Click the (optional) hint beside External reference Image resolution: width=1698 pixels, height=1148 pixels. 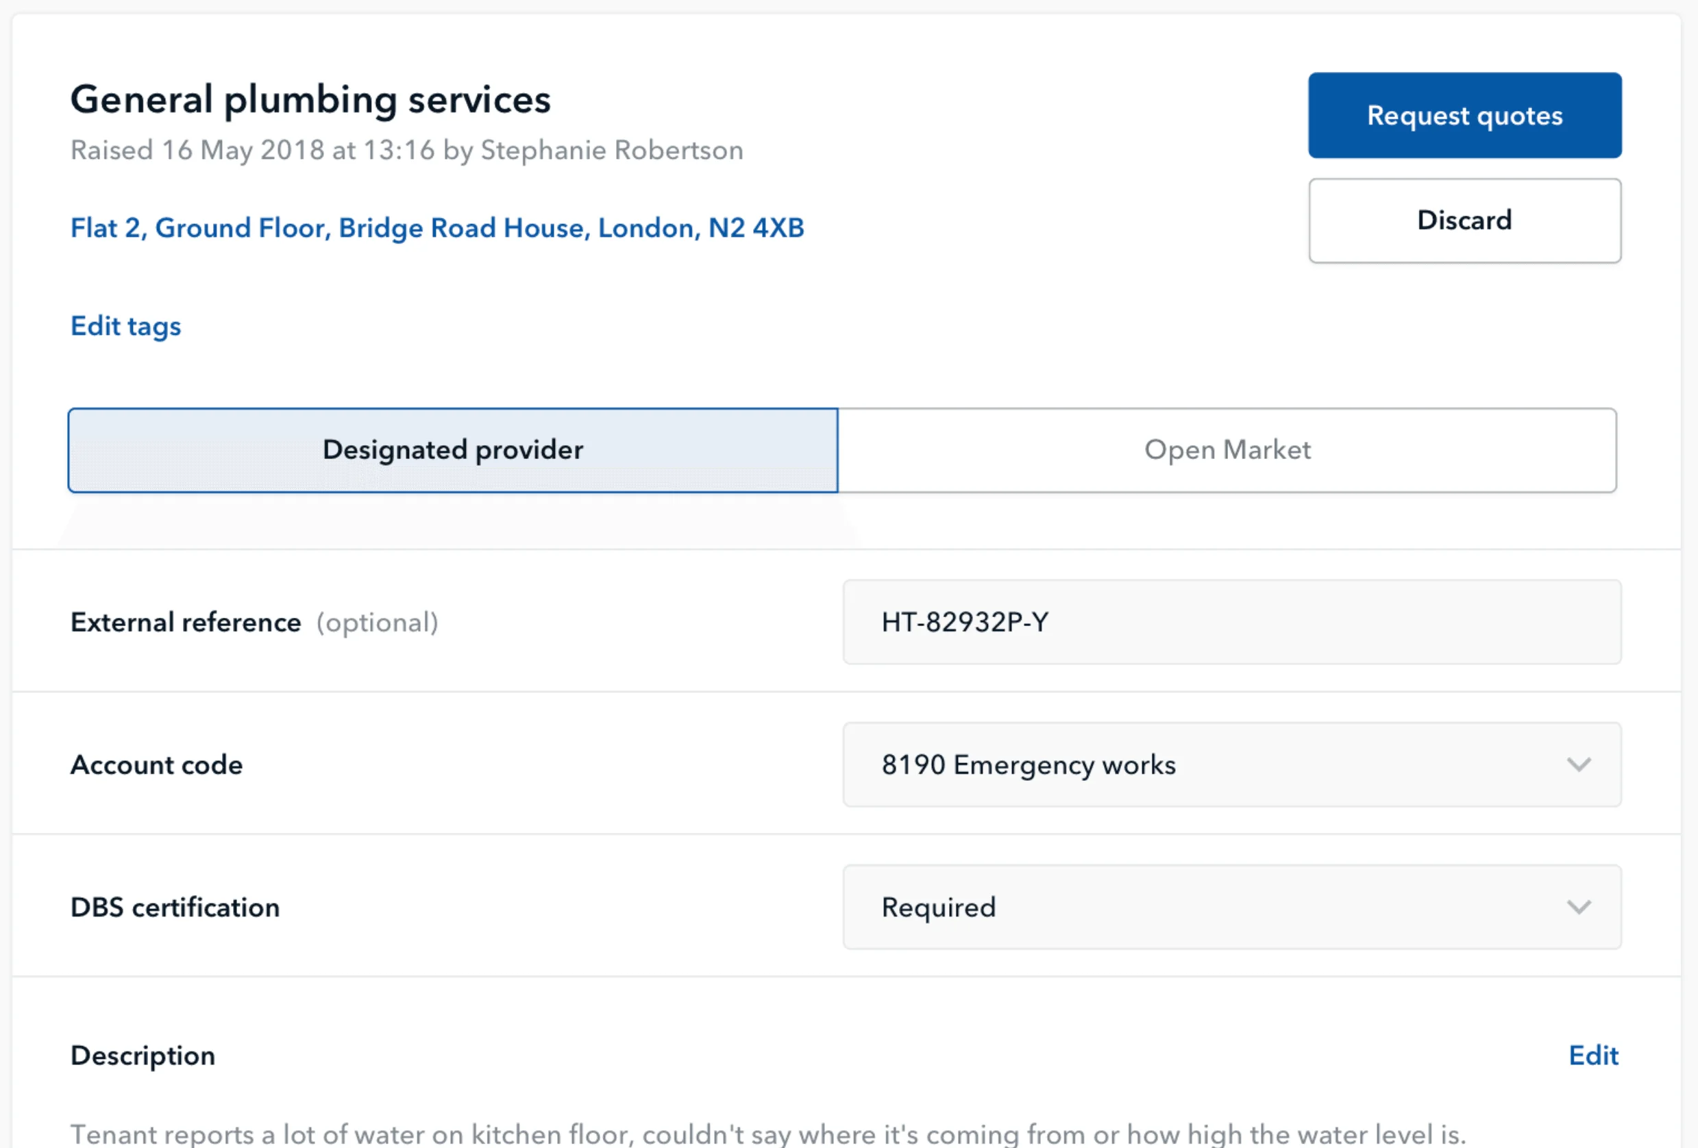coord(377,622)
